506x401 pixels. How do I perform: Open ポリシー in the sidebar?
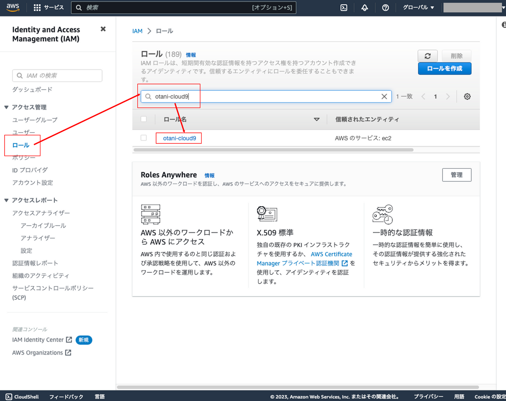click(x=24, y=157)
